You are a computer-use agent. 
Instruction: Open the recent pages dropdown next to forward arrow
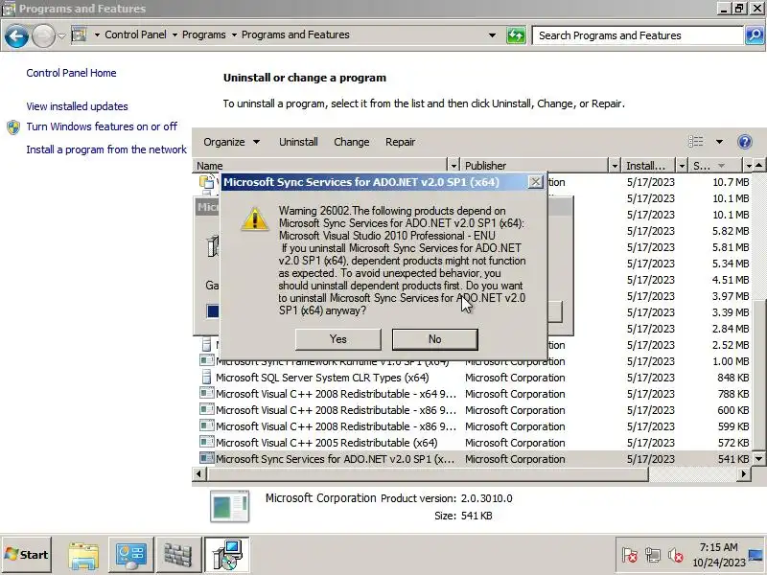[x=61, y=35]
